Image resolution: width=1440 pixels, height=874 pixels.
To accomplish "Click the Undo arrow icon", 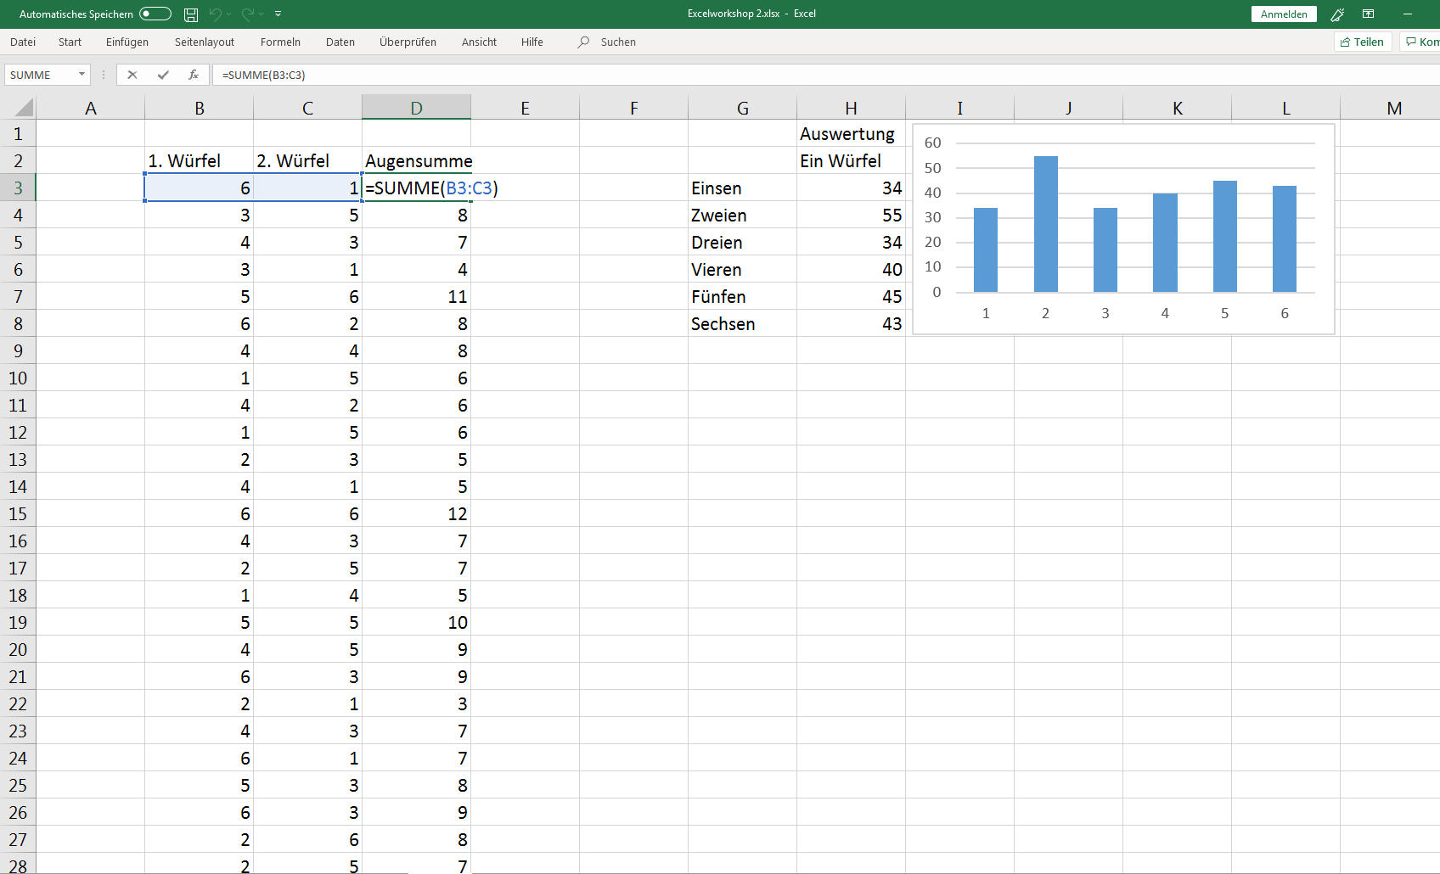I will coord(215,14).
